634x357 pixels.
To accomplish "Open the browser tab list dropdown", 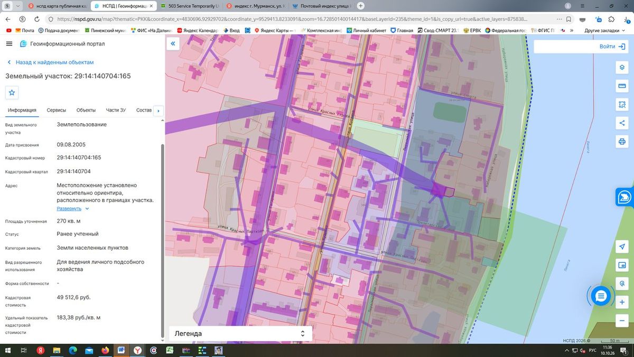I will click(18, 6).
